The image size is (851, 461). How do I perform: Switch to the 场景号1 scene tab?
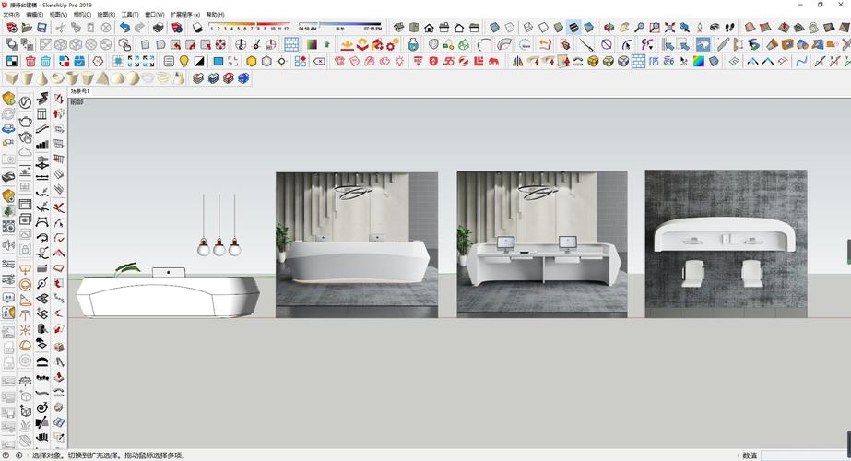[80, 91]
